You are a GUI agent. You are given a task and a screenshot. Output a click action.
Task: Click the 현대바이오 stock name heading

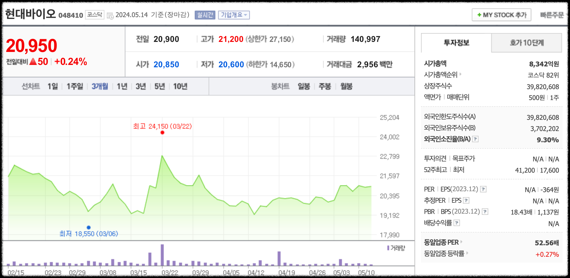click(x=30, y=14)
